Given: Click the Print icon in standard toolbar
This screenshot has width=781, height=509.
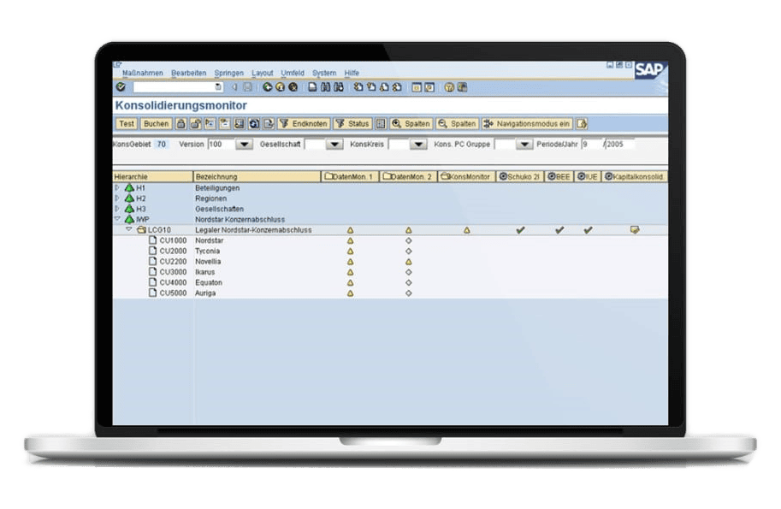Looking at the screenshot, I should 313,87.
